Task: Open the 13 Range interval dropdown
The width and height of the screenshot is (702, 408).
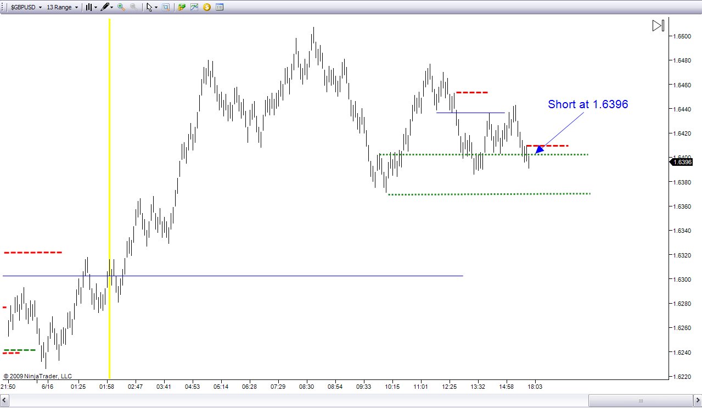Action: pos(62,8)
